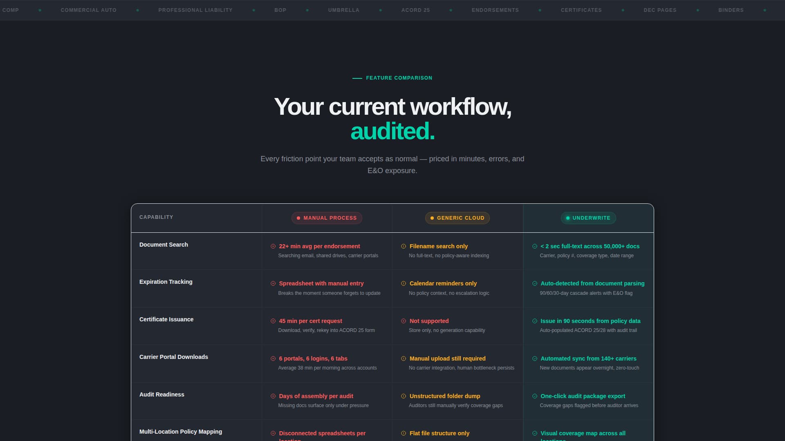This screenshot has width=785, height=441.
Task: Click the CAPABILITY column header
Action: (x=156, y=217)
